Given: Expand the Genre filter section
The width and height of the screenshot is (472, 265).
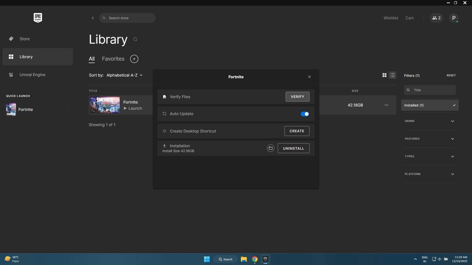Looking at the screenshot, I should [x=430, y=121].
